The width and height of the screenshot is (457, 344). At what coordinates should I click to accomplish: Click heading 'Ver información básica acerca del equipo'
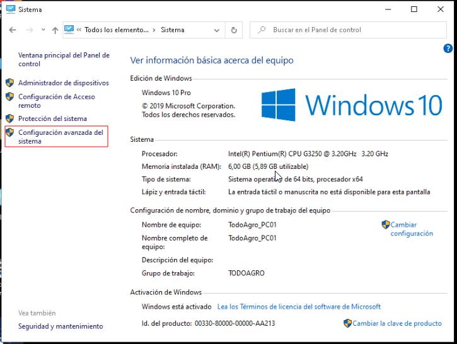click(x=212, y=60)
